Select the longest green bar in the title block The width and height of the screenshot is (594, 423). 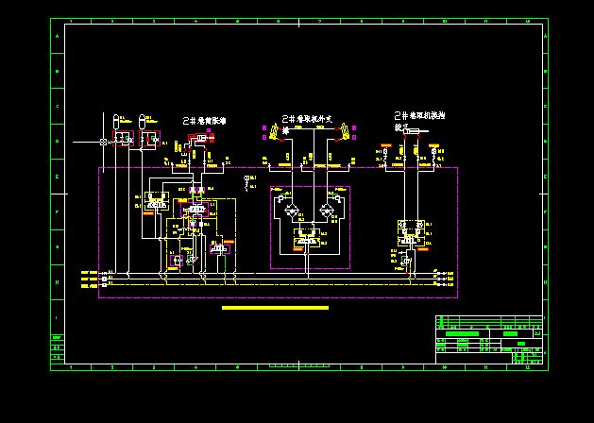462,333
